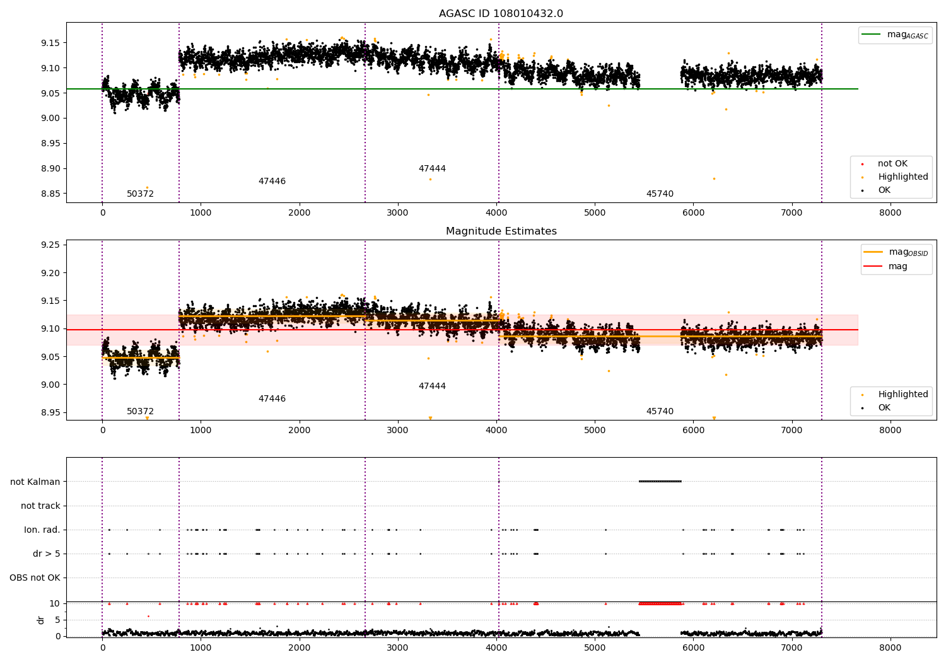Click the "dr > 5" axis label
946x662 pixels.
[47, 554]
